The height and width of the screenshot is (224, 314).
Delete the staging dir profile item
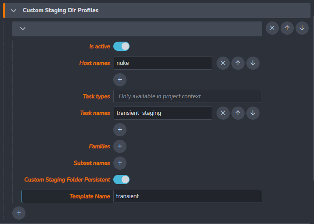click(272, 28)
